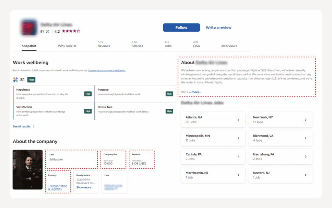The width and height of the screenshot is (332, 208).
Task: Click the arrow on the New York, NY card
Action: (305, 119)
